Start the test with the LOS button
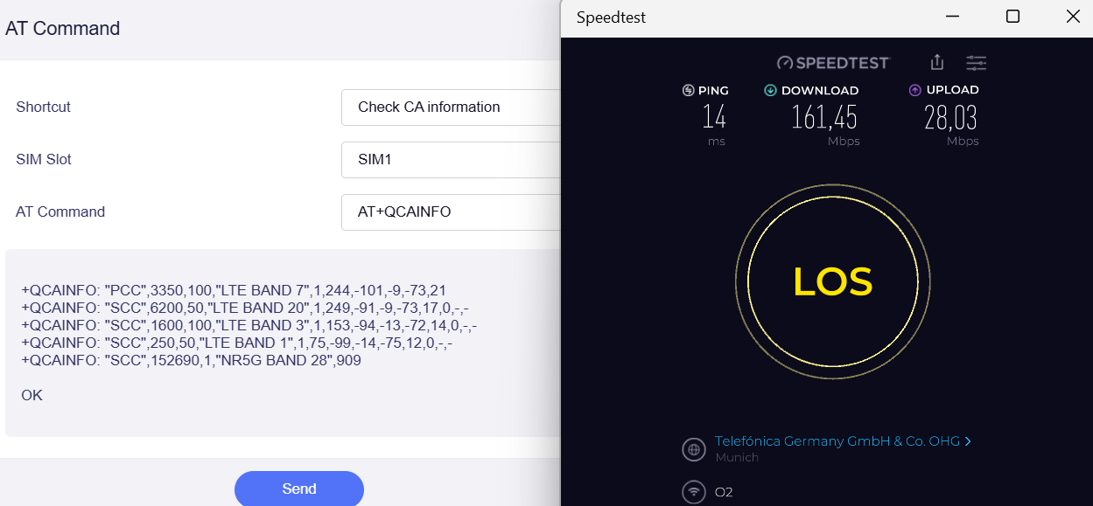1093x506 pixels. pyautogui.click(x=833, y=281)
